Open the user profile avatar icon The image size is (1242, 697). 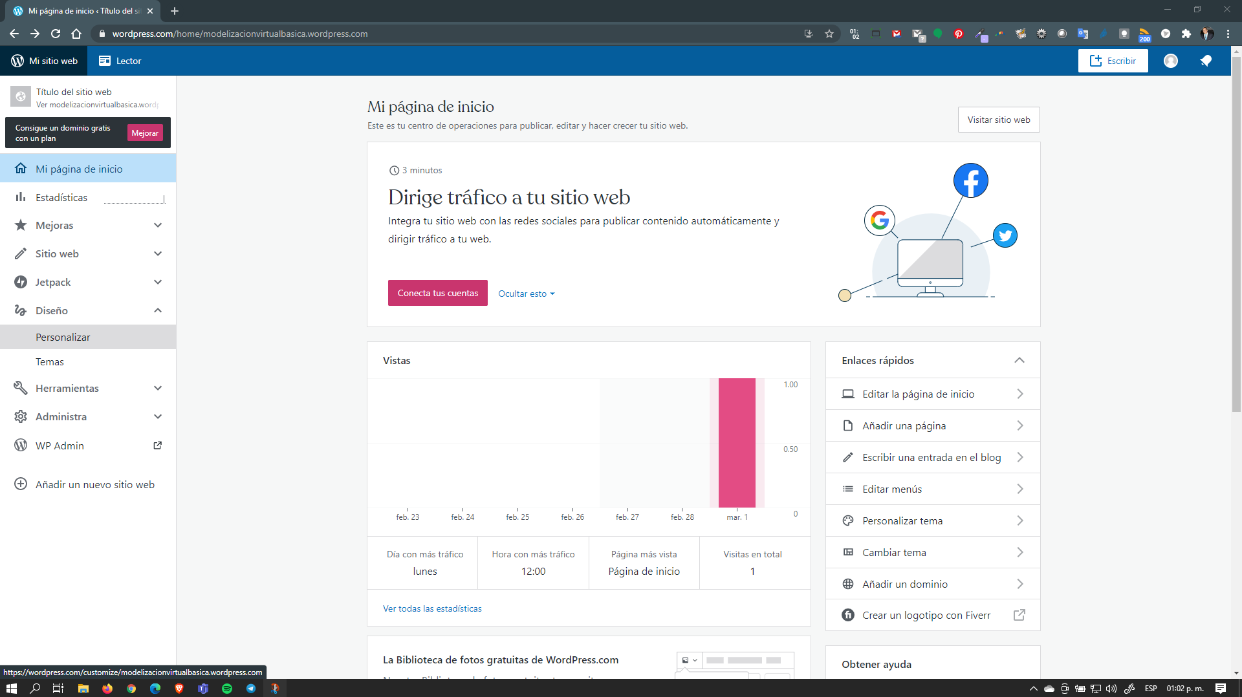pyautogui.click(x=1170, y=61)
